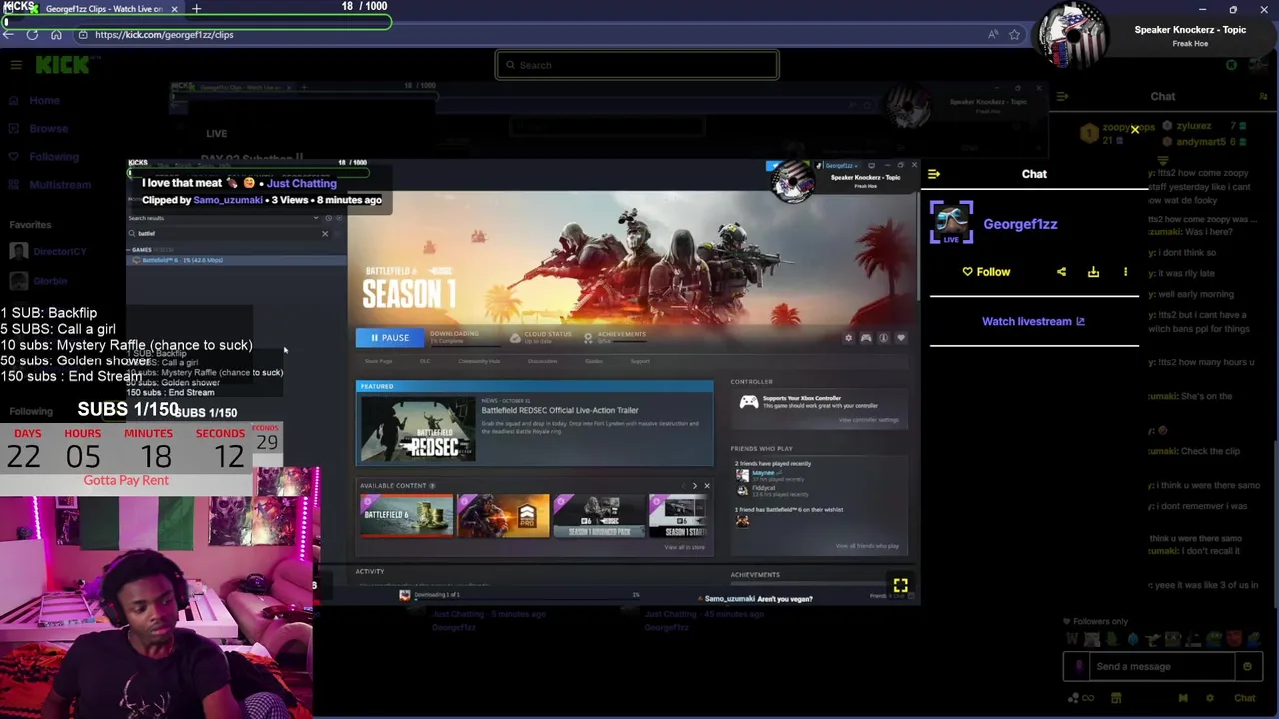Image resolution: width=1279 pixels, height=719 pixels.
Task: Open the Just Chatting category link
Action: [301, 183]
